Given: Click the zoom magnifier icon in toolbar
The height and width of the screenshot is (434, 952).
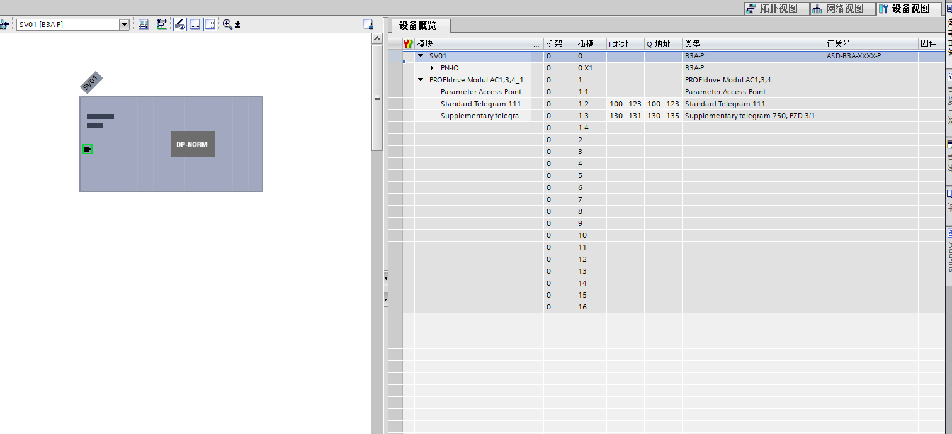Looking at the screenshot, I should (228, 25).
